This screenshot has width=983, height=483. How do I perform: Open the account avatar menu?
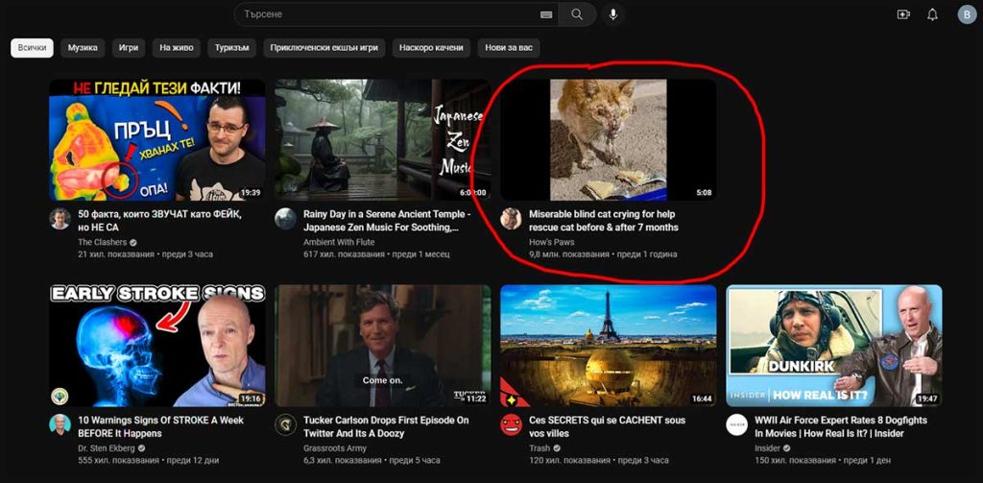coord(966,14)
